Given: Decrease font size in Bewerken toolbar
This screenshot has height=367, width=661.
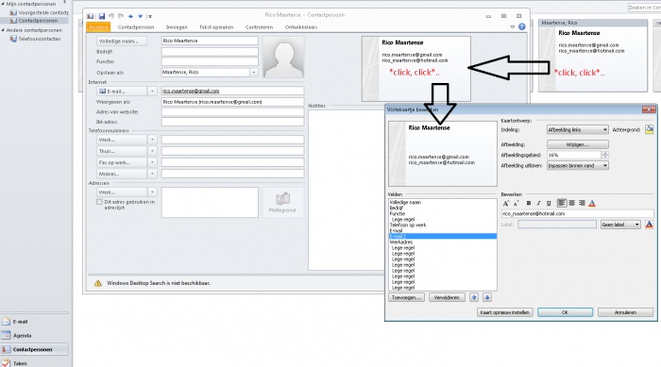Looking at the screenshot, I should (x=516, y=203).
